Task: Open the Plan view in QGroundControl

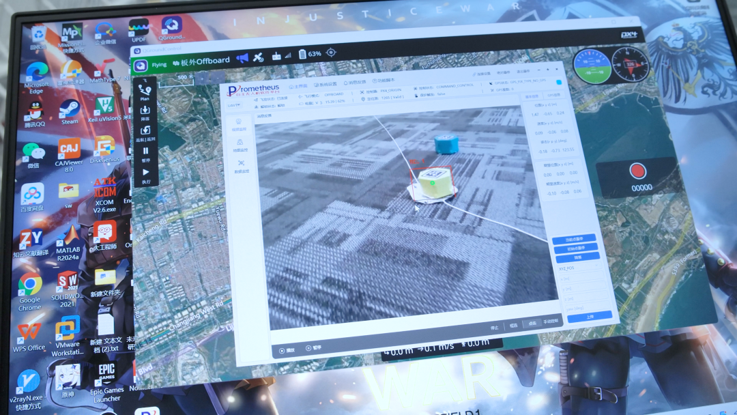Action: [x=145, y=92]
